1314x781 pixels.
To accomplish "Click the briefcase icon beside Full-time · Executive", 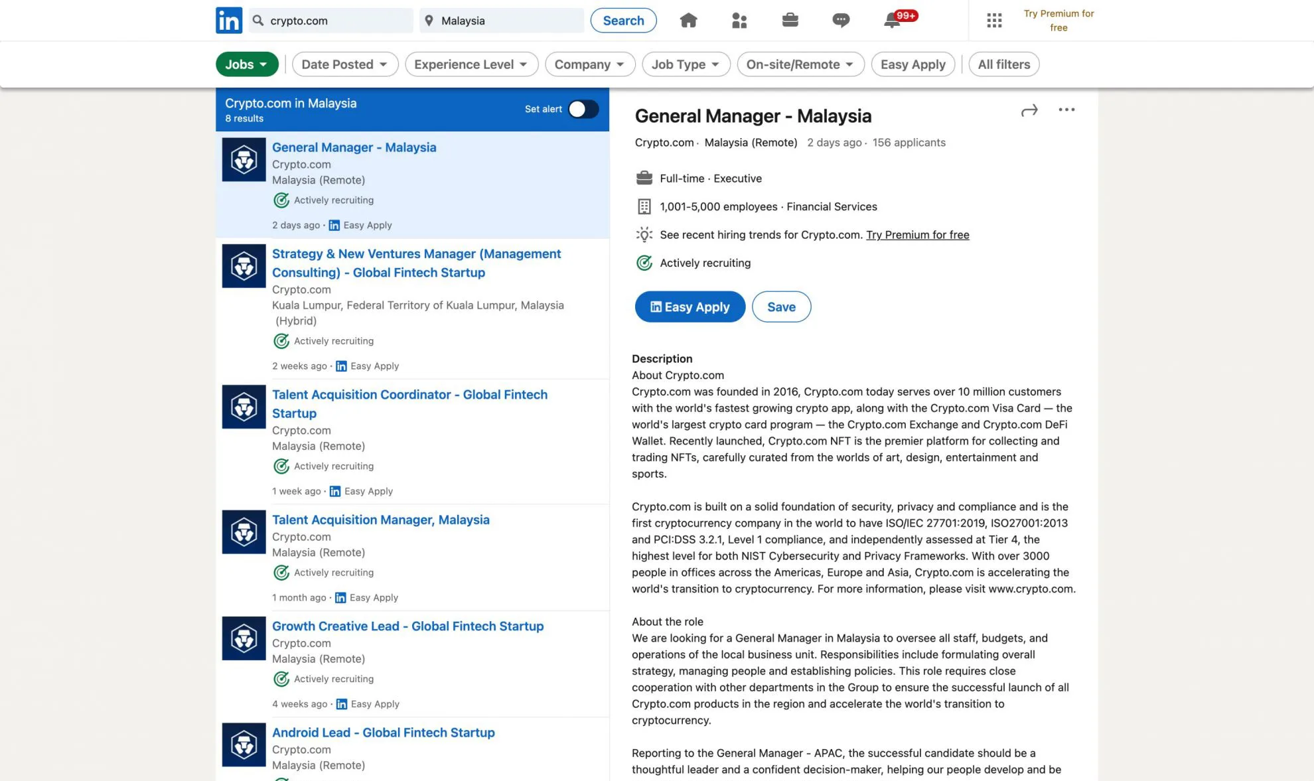I will point(644,178).
